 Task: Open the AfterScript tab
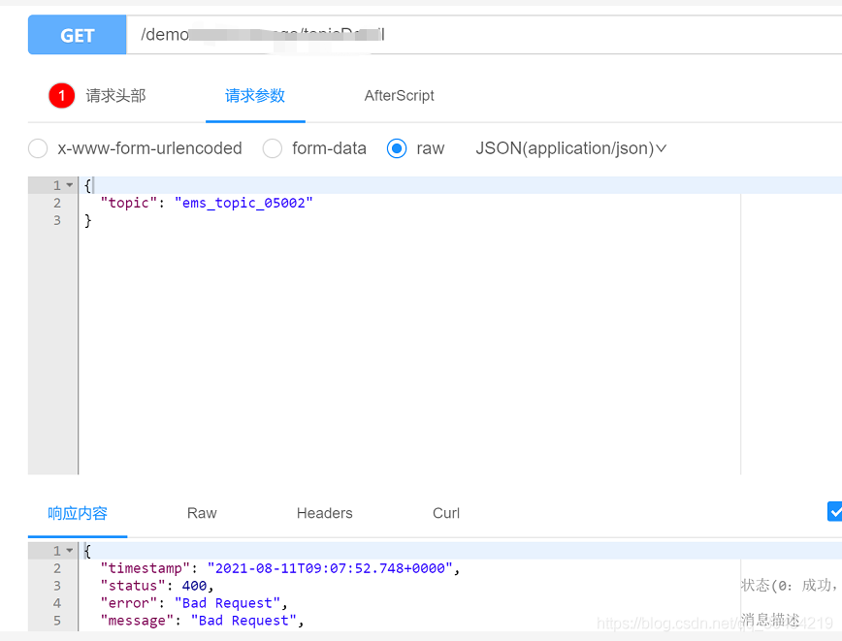[399, 96]
